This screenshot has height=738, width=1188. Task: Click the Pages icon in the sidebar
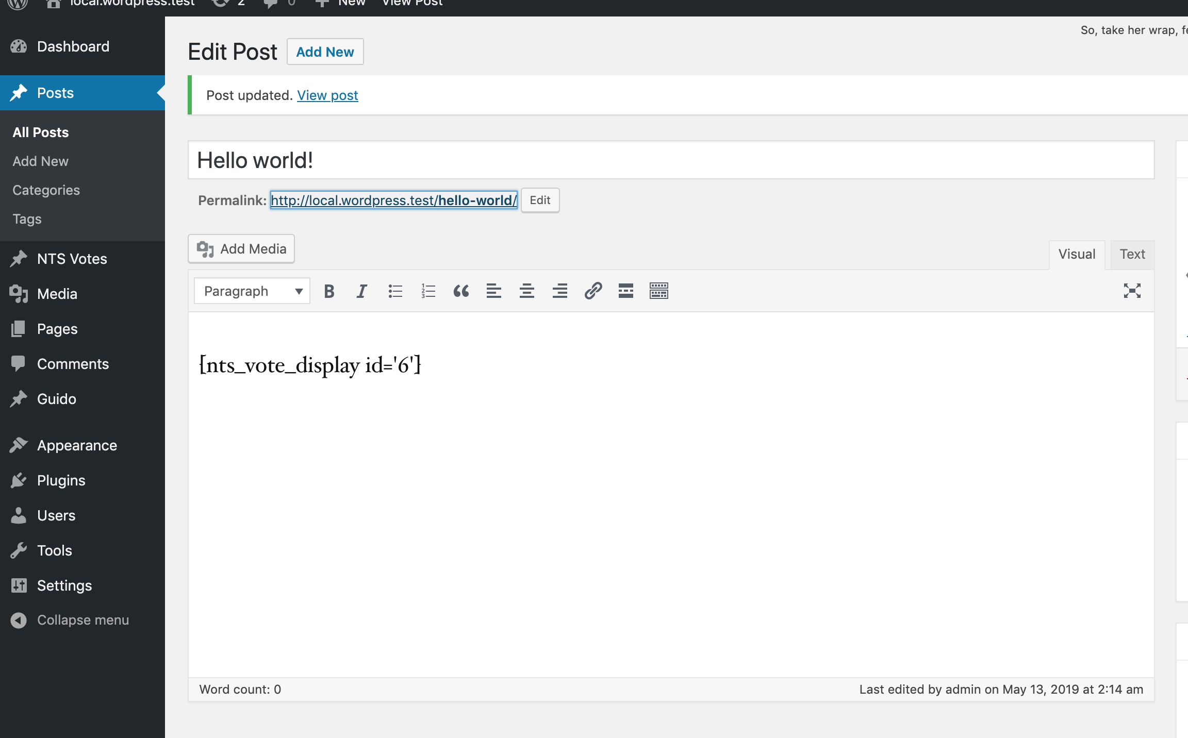click(x=19, y=329)
